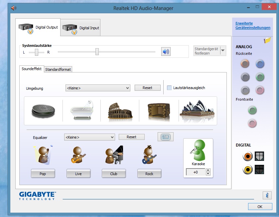Click the lower optical digital connector
Screen dimensions: 279x217
tap(259, 169)
